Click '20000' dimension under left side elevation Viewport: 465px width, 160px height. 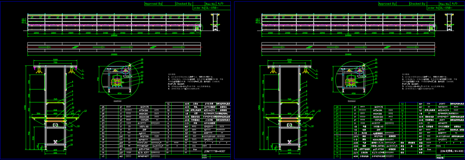[x=114, y=35]
